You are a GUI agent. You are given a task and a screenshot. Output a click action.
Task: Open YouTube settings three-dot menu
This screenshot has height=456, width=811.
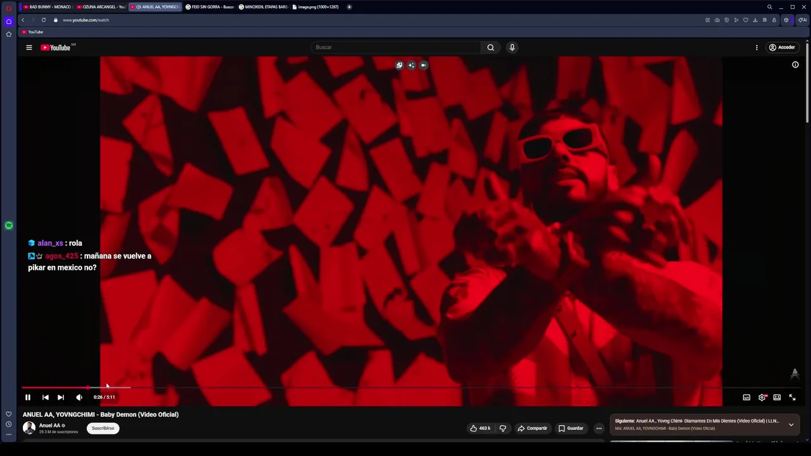(757, 47)
